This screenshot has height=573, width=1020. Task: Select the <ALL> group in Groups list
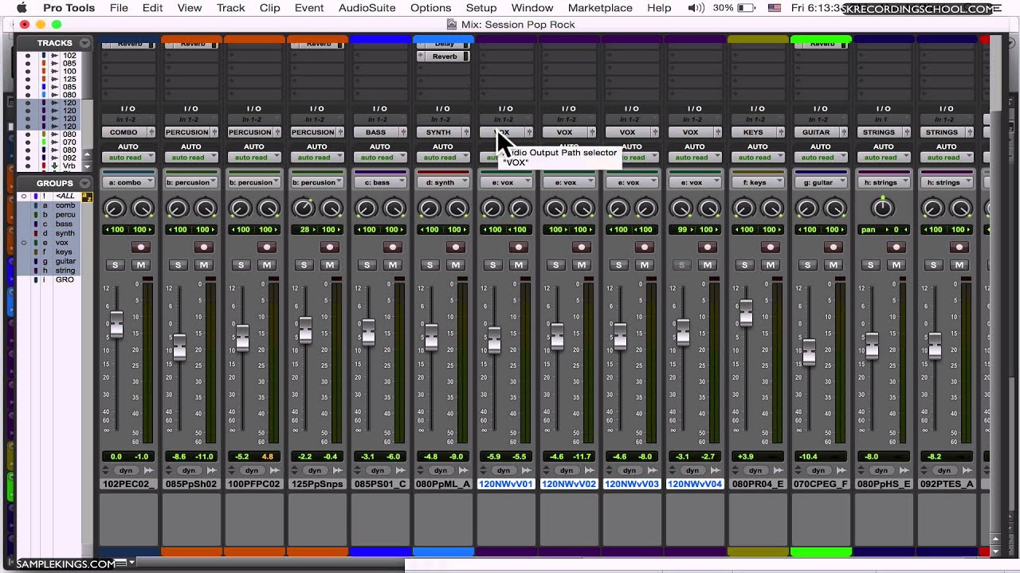(x=65, y=197)
